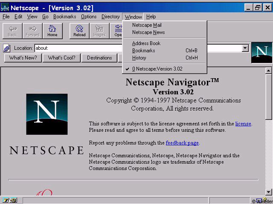
Task: Click the Netscape window title bar icon
Action: click(5, 8)
